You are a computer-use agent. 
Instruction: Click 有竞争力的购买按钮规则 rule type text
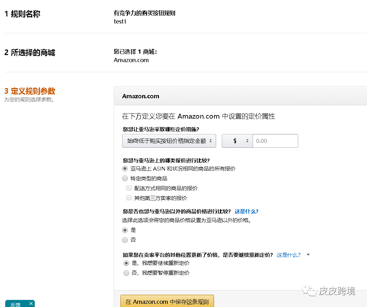tap(145, 13)
